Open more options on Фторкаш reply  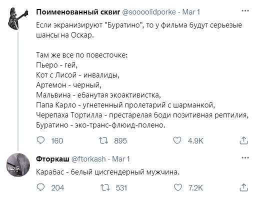(x=245, y=157)
